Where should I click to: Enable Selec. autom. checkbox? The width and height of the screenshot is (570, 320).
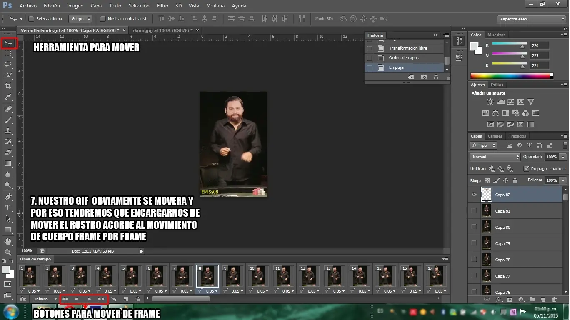(x=31, y=19)
